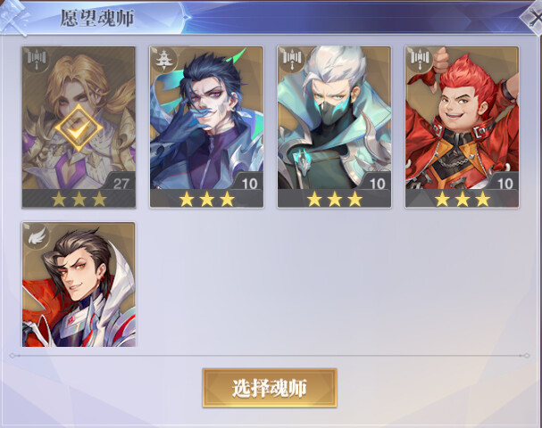This screenshot has width=542, height=428.
Task: Click the class icon on the red-haired card
Action: pos(419,58)
